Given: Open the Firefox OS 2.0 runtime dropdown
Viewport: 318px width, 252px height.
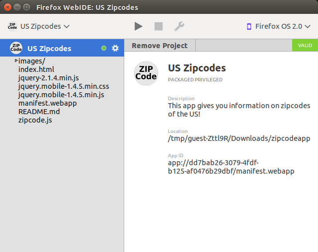Looking at the screenshot, I should [278, 26].
